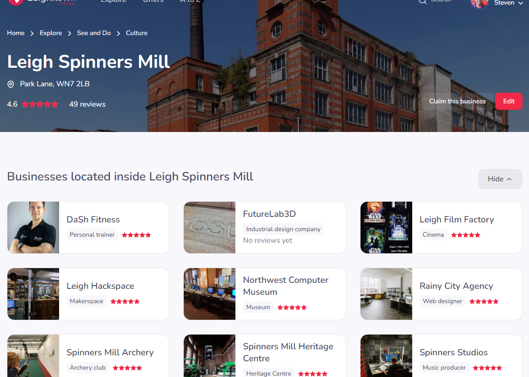Open Explore in the breadcrumb trail
The height and width of the screenshot is (377, 529).
point(51,33)
